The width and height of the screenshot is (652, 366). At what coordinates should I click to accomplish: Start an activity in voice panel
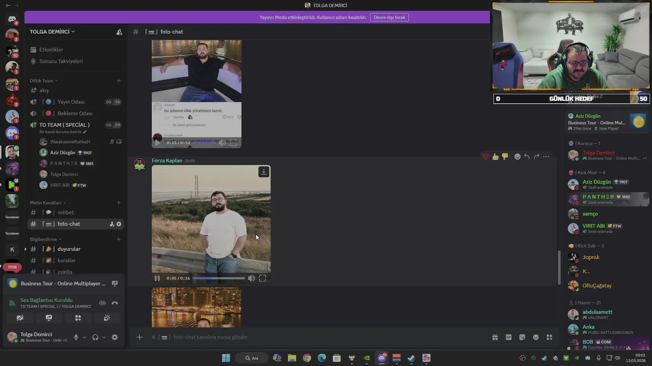(x=78, y=318)
